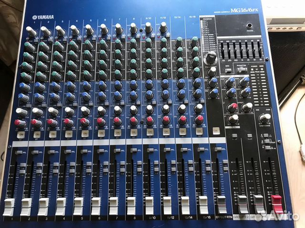Tap the GROUP 1-2 fader
The height and width of the screenshot is (228, 305).
coord(242,204)
